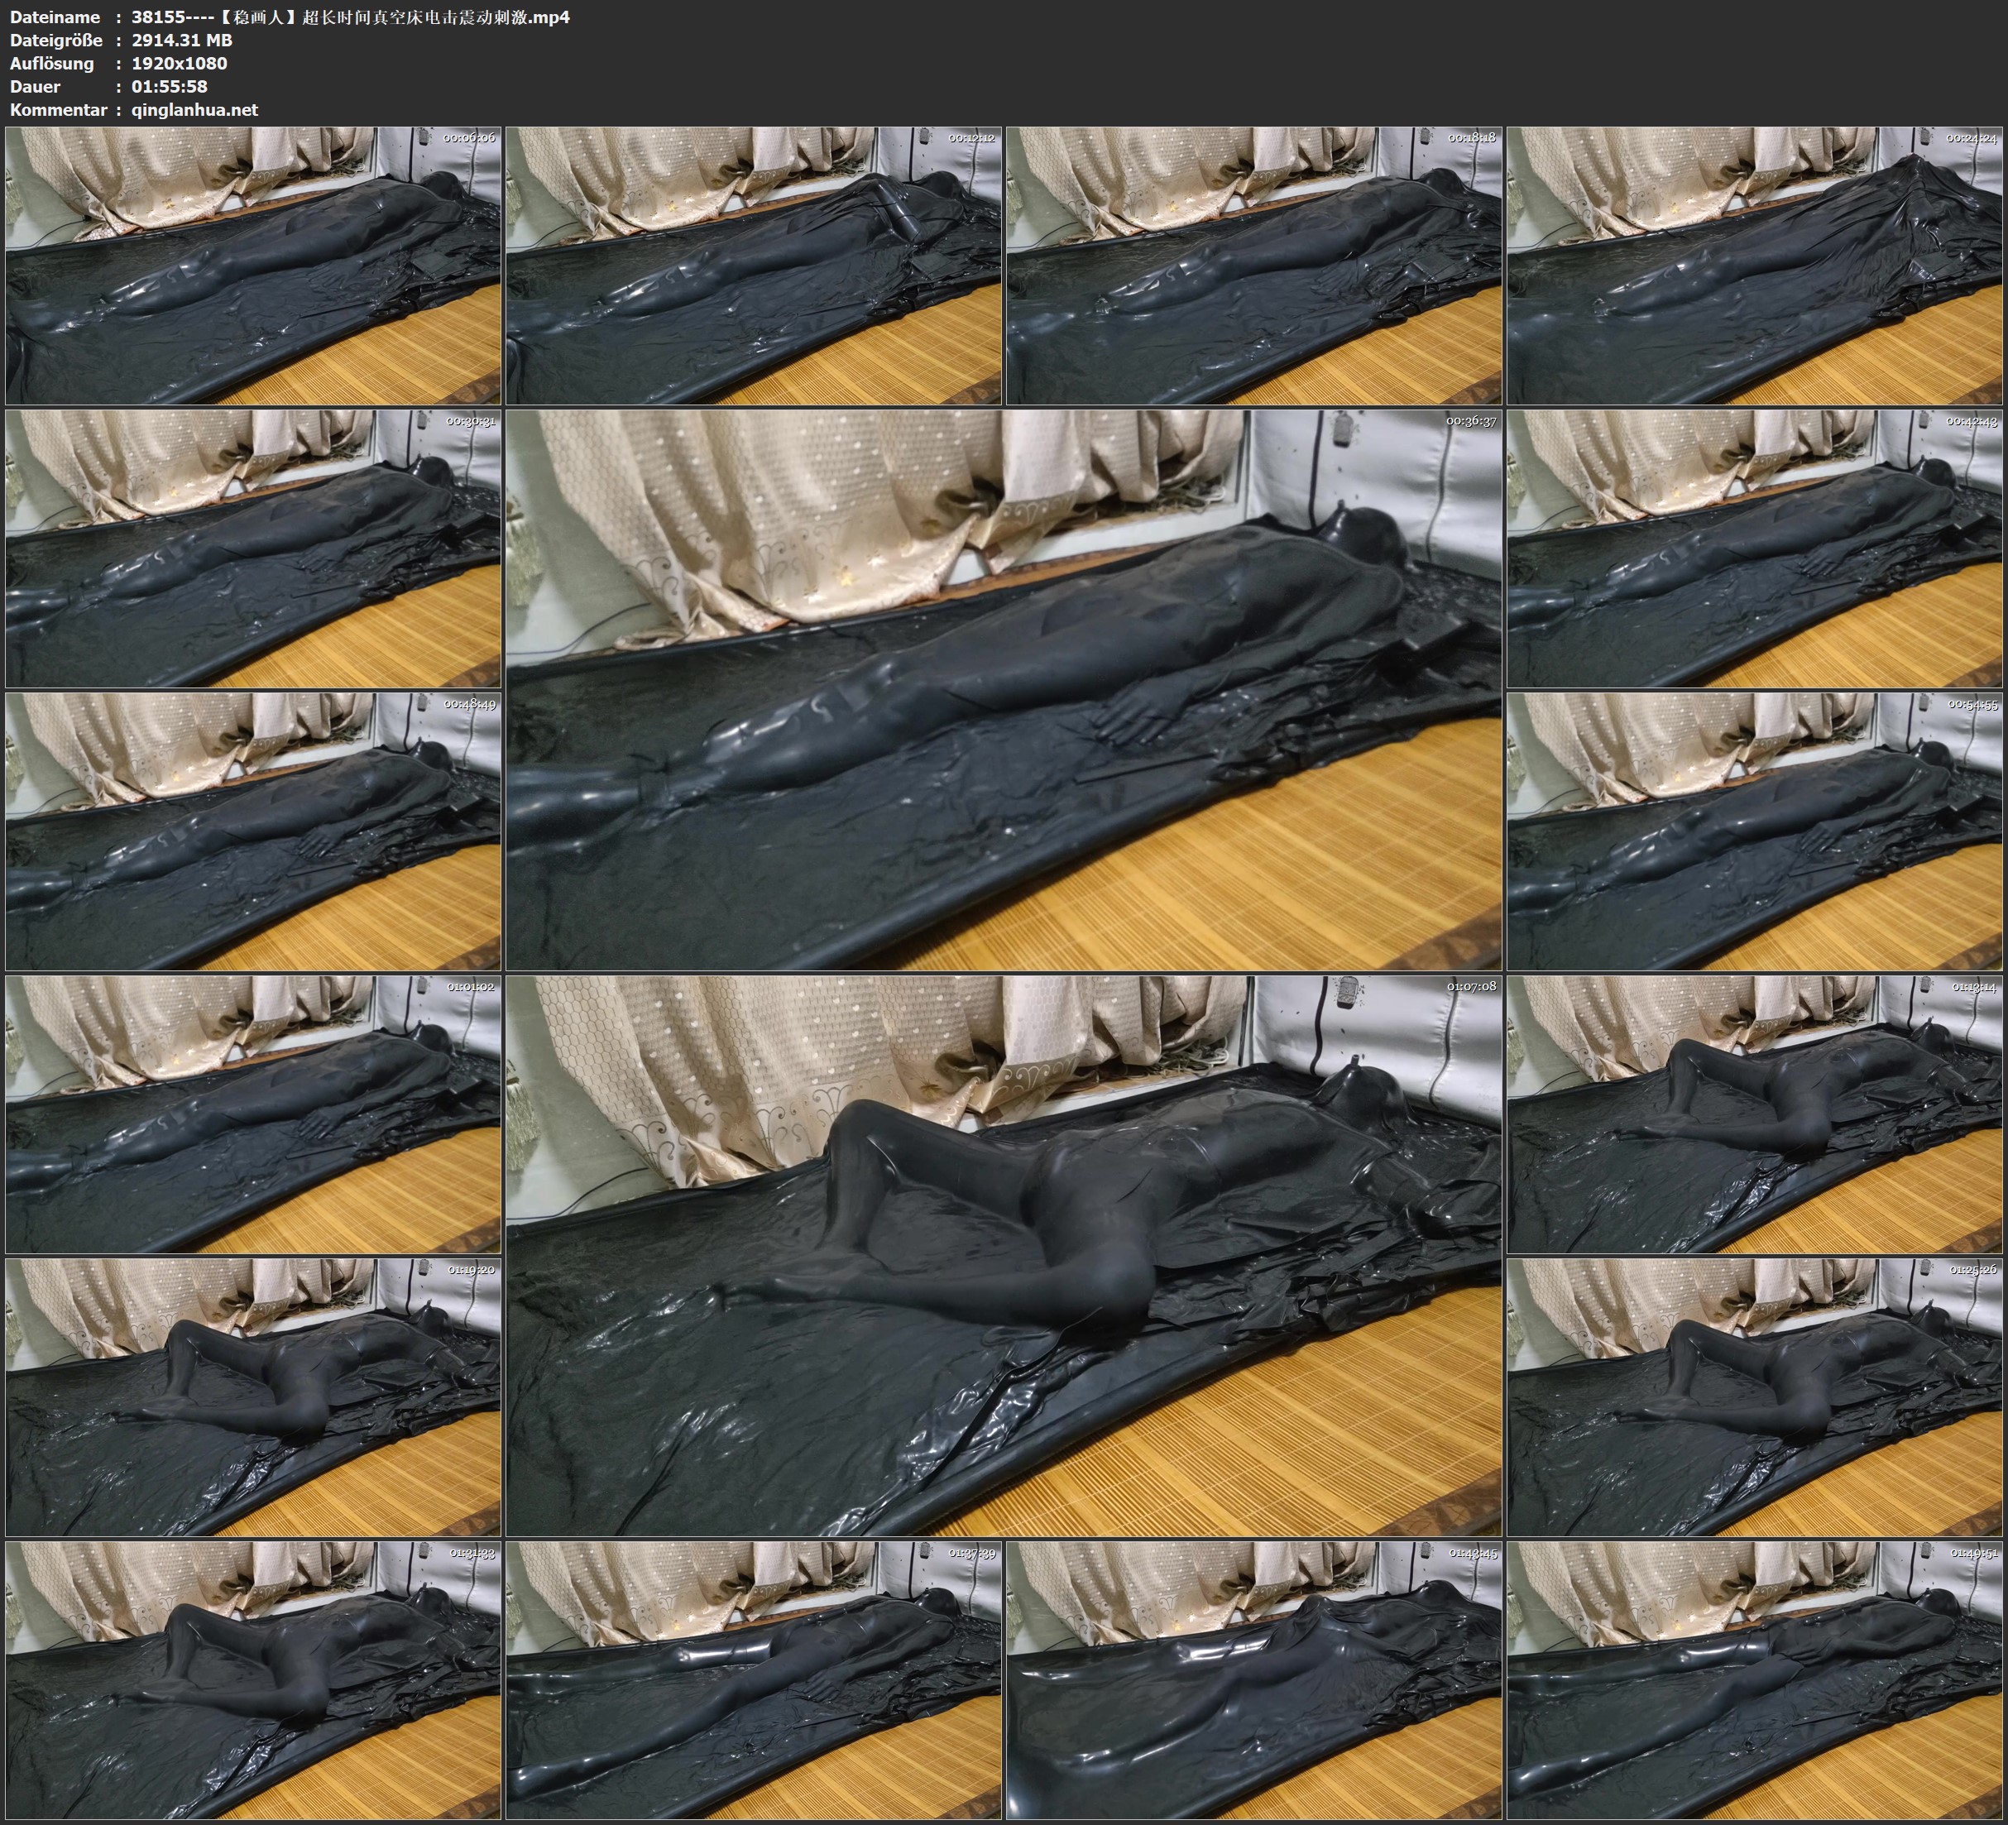Select the thumbnail at 01:43:45
2008x1825 pixels.
tap(1255, 1679)
